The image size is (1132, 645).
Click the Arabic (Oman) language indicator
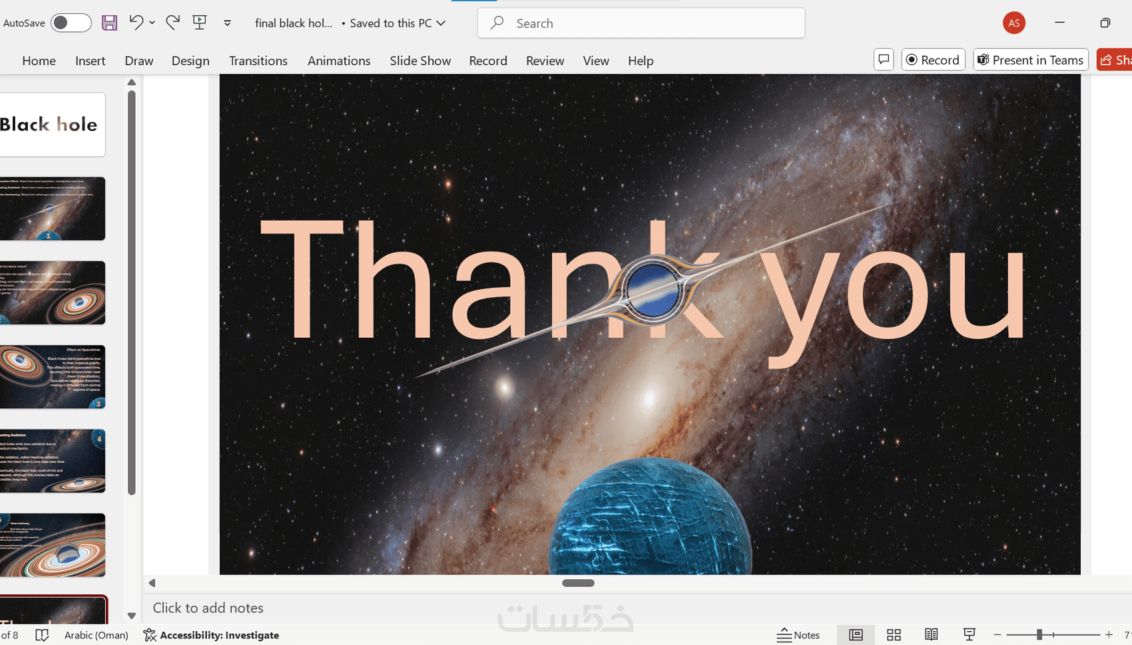pos(97,635)
